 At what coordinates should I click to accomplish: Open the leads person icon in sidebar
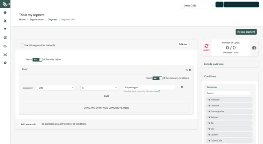point(5,21)
